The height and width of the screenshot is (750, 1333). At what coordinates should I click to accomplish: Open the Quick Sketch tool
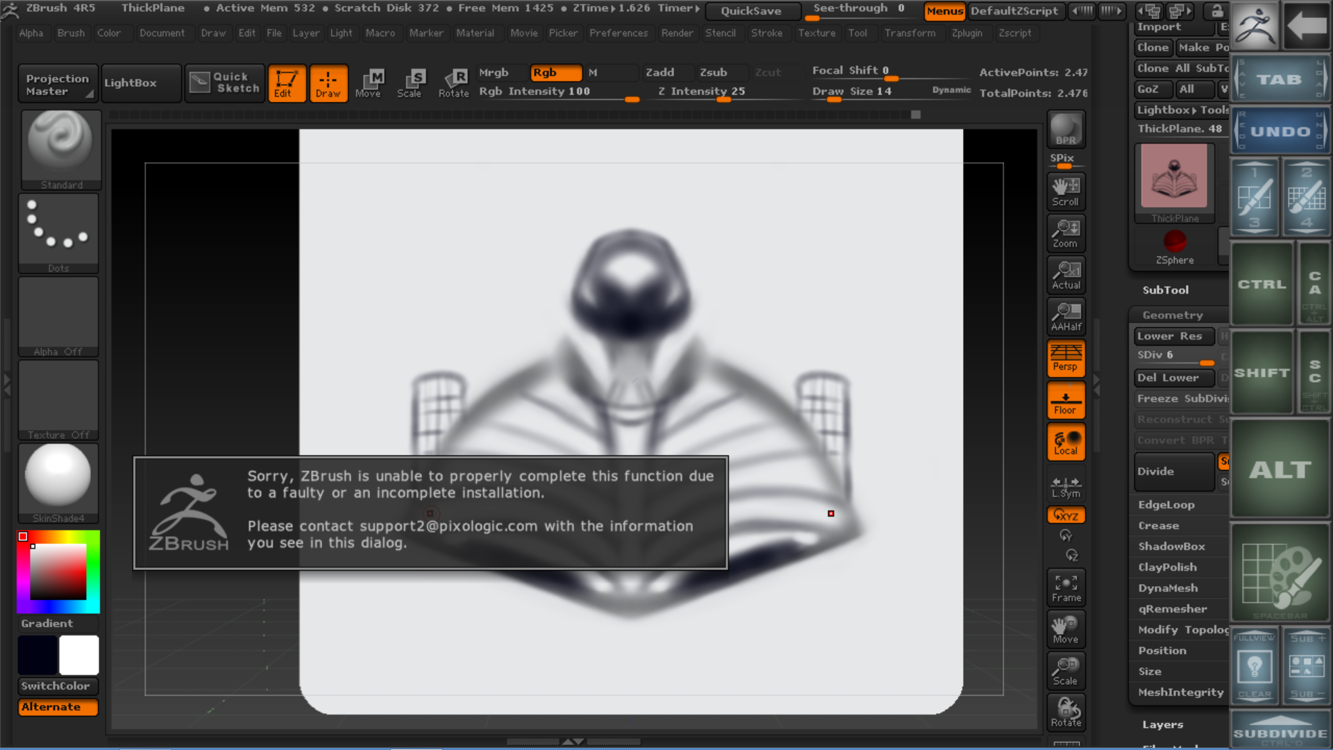(225, 83)
